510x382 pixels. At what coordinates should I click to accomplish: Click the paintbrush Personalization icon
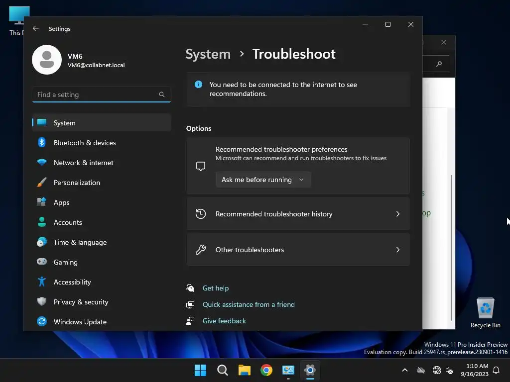pyautogui.click(x=42, y=182)
